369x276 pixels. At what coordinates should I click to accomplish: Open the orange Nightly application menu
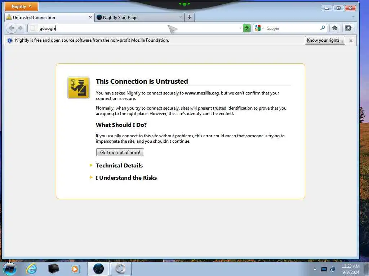21,6
